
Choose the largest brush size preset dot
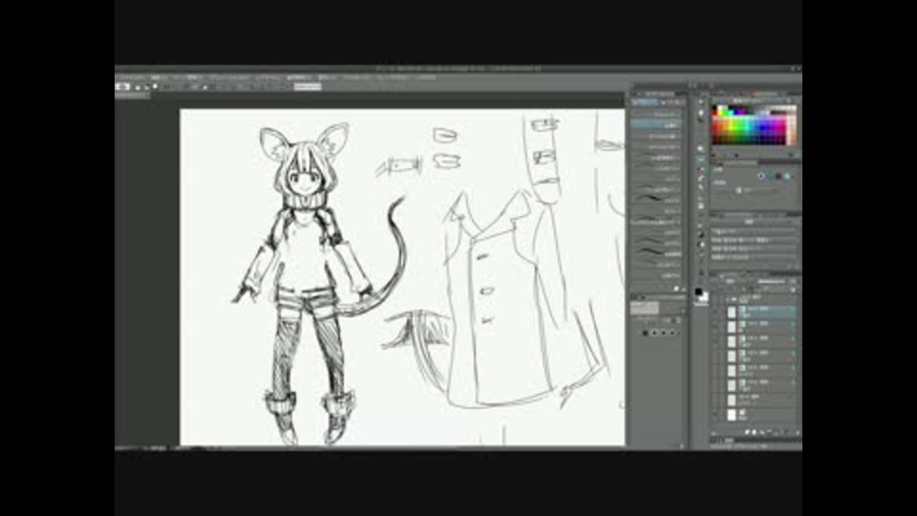[x=672, y=333]
